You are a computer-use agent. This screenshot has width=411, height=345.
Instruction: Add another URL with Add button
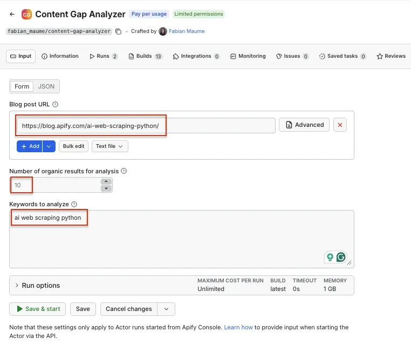(x=29, y=146)
